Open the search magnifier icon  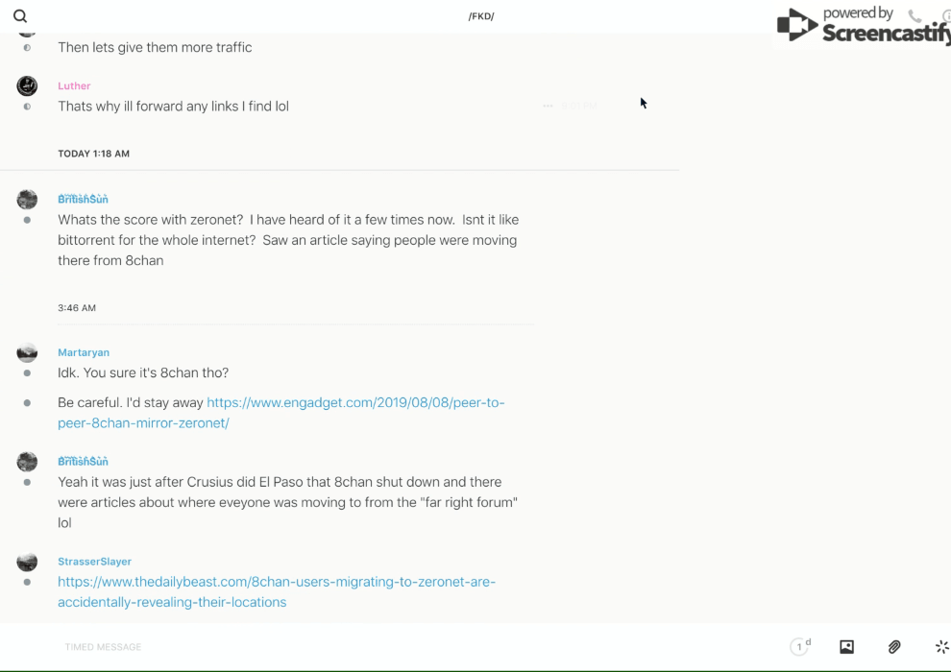[x=20, y=16]
